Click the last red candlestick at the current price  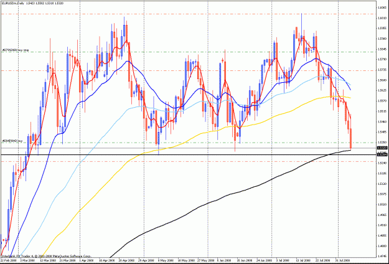pyautogui.click(x=351, y=139)
